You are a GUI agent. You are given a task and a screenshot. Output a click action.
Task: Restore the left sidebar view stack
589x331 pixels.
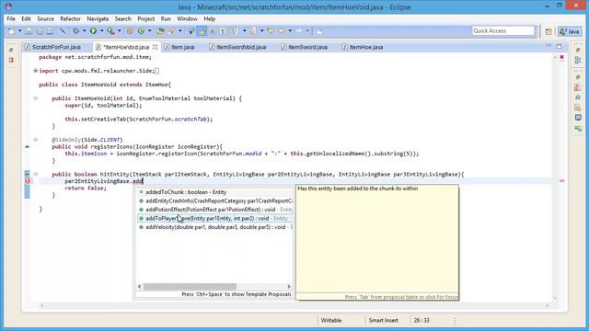click(x=11, y=50)
